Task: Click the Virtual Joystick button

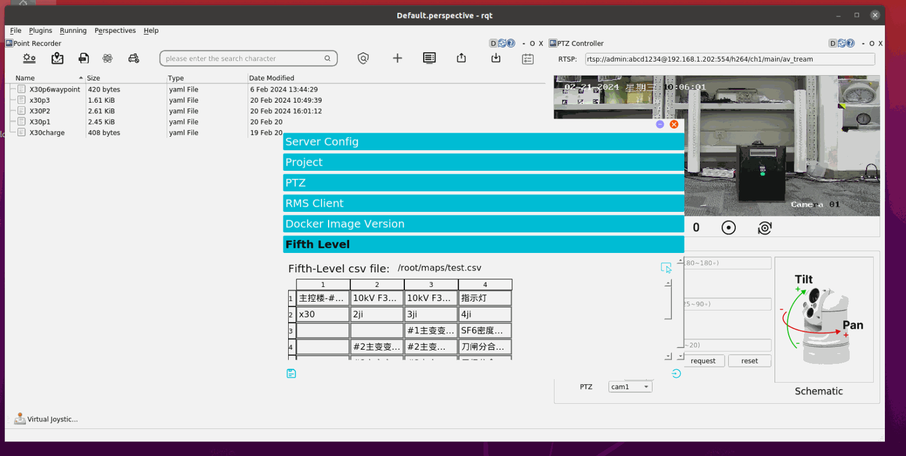Action: coord(46,419)
